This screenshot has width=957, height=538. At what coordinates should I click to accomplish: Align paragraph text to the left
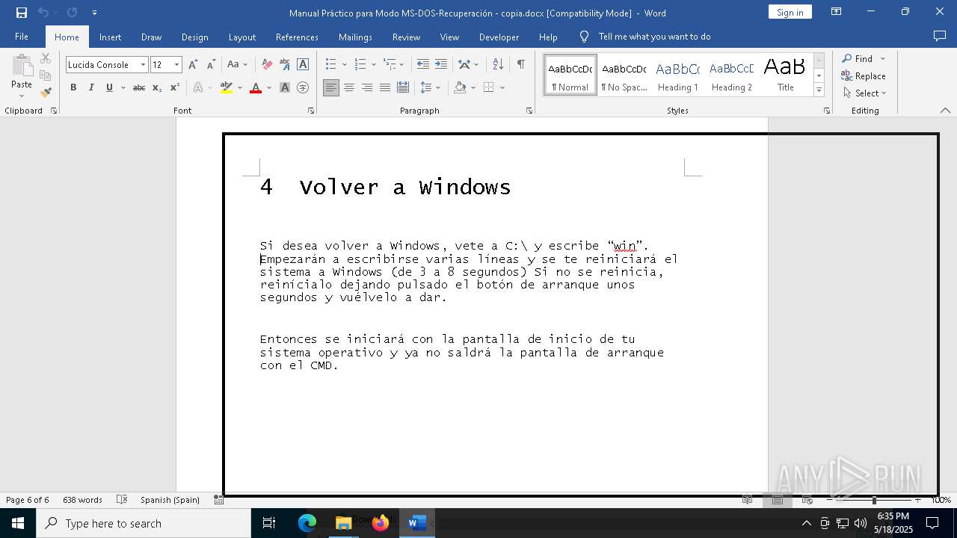coord(331,87)
